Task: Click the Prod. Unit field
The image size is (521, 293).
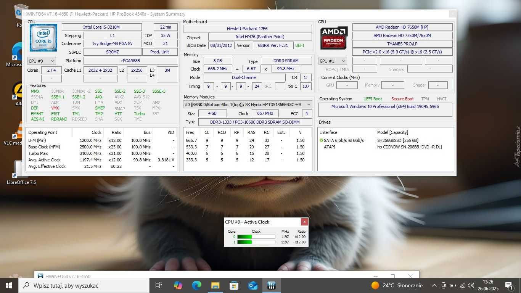Action: [x=160, y=52]
